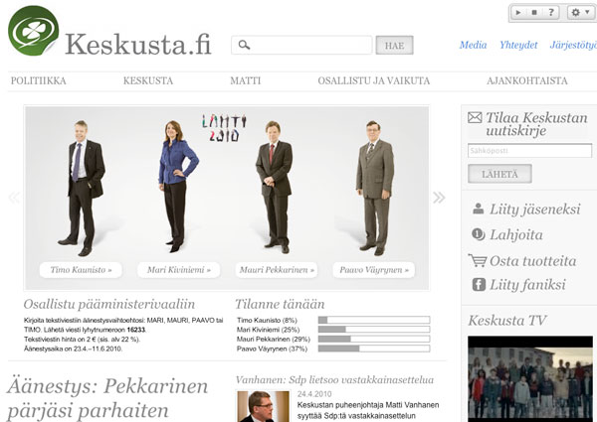Viewport: 597px width, 422px height.
Task: Focus the Sähköposti email field
Action: tap(529, 150)
